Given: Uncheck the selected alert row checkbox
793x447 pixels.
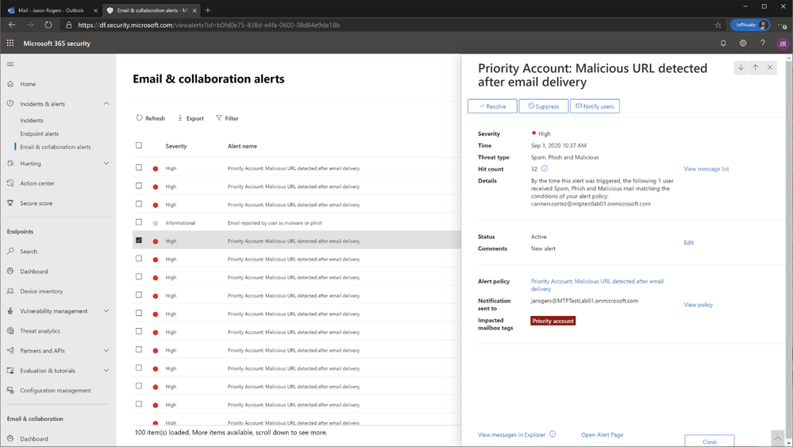Looking at the screenshot, I should coord(139,241).
